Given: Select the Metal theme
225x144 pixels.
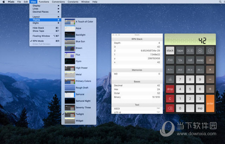Looking at the screenshot, I should click(x=79, y=74).
